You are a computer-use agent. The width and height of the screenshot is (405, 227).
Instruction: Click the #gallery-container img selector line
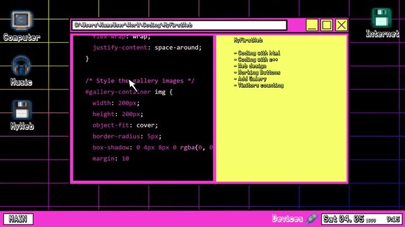point(129,92)
